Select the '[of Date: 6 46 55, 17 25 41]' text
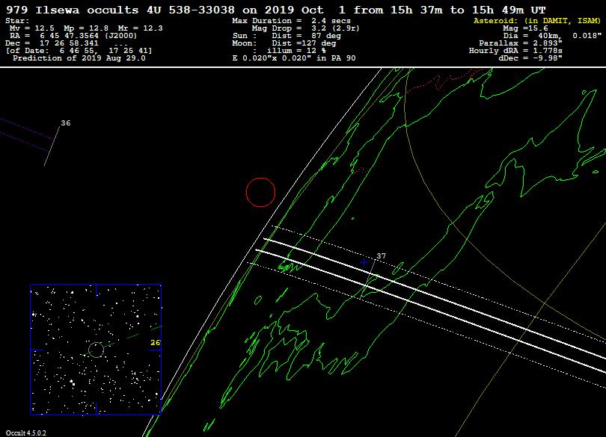 [79, 51]
